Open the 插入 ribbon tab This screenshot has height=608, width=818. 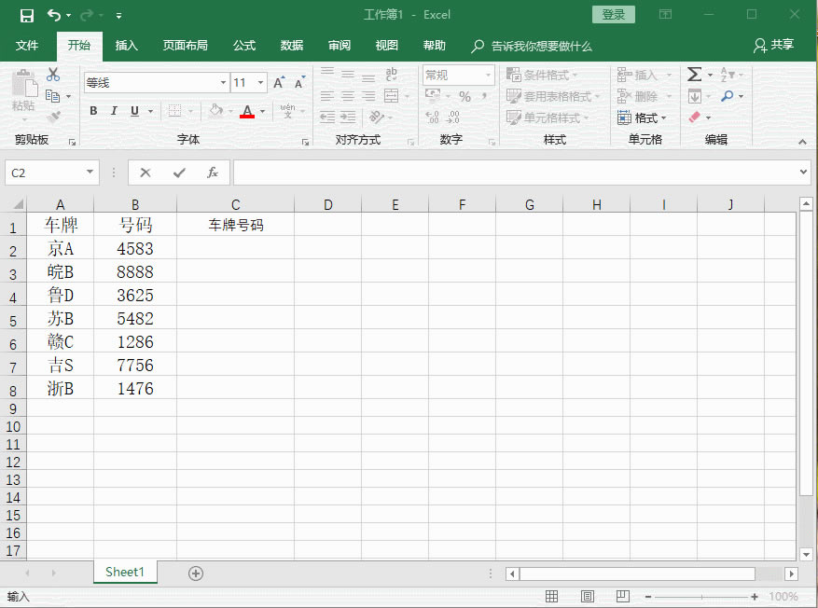126,46
